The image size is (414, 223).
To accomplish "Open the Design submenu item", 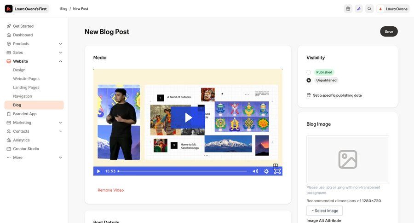I will coord(19,70).
